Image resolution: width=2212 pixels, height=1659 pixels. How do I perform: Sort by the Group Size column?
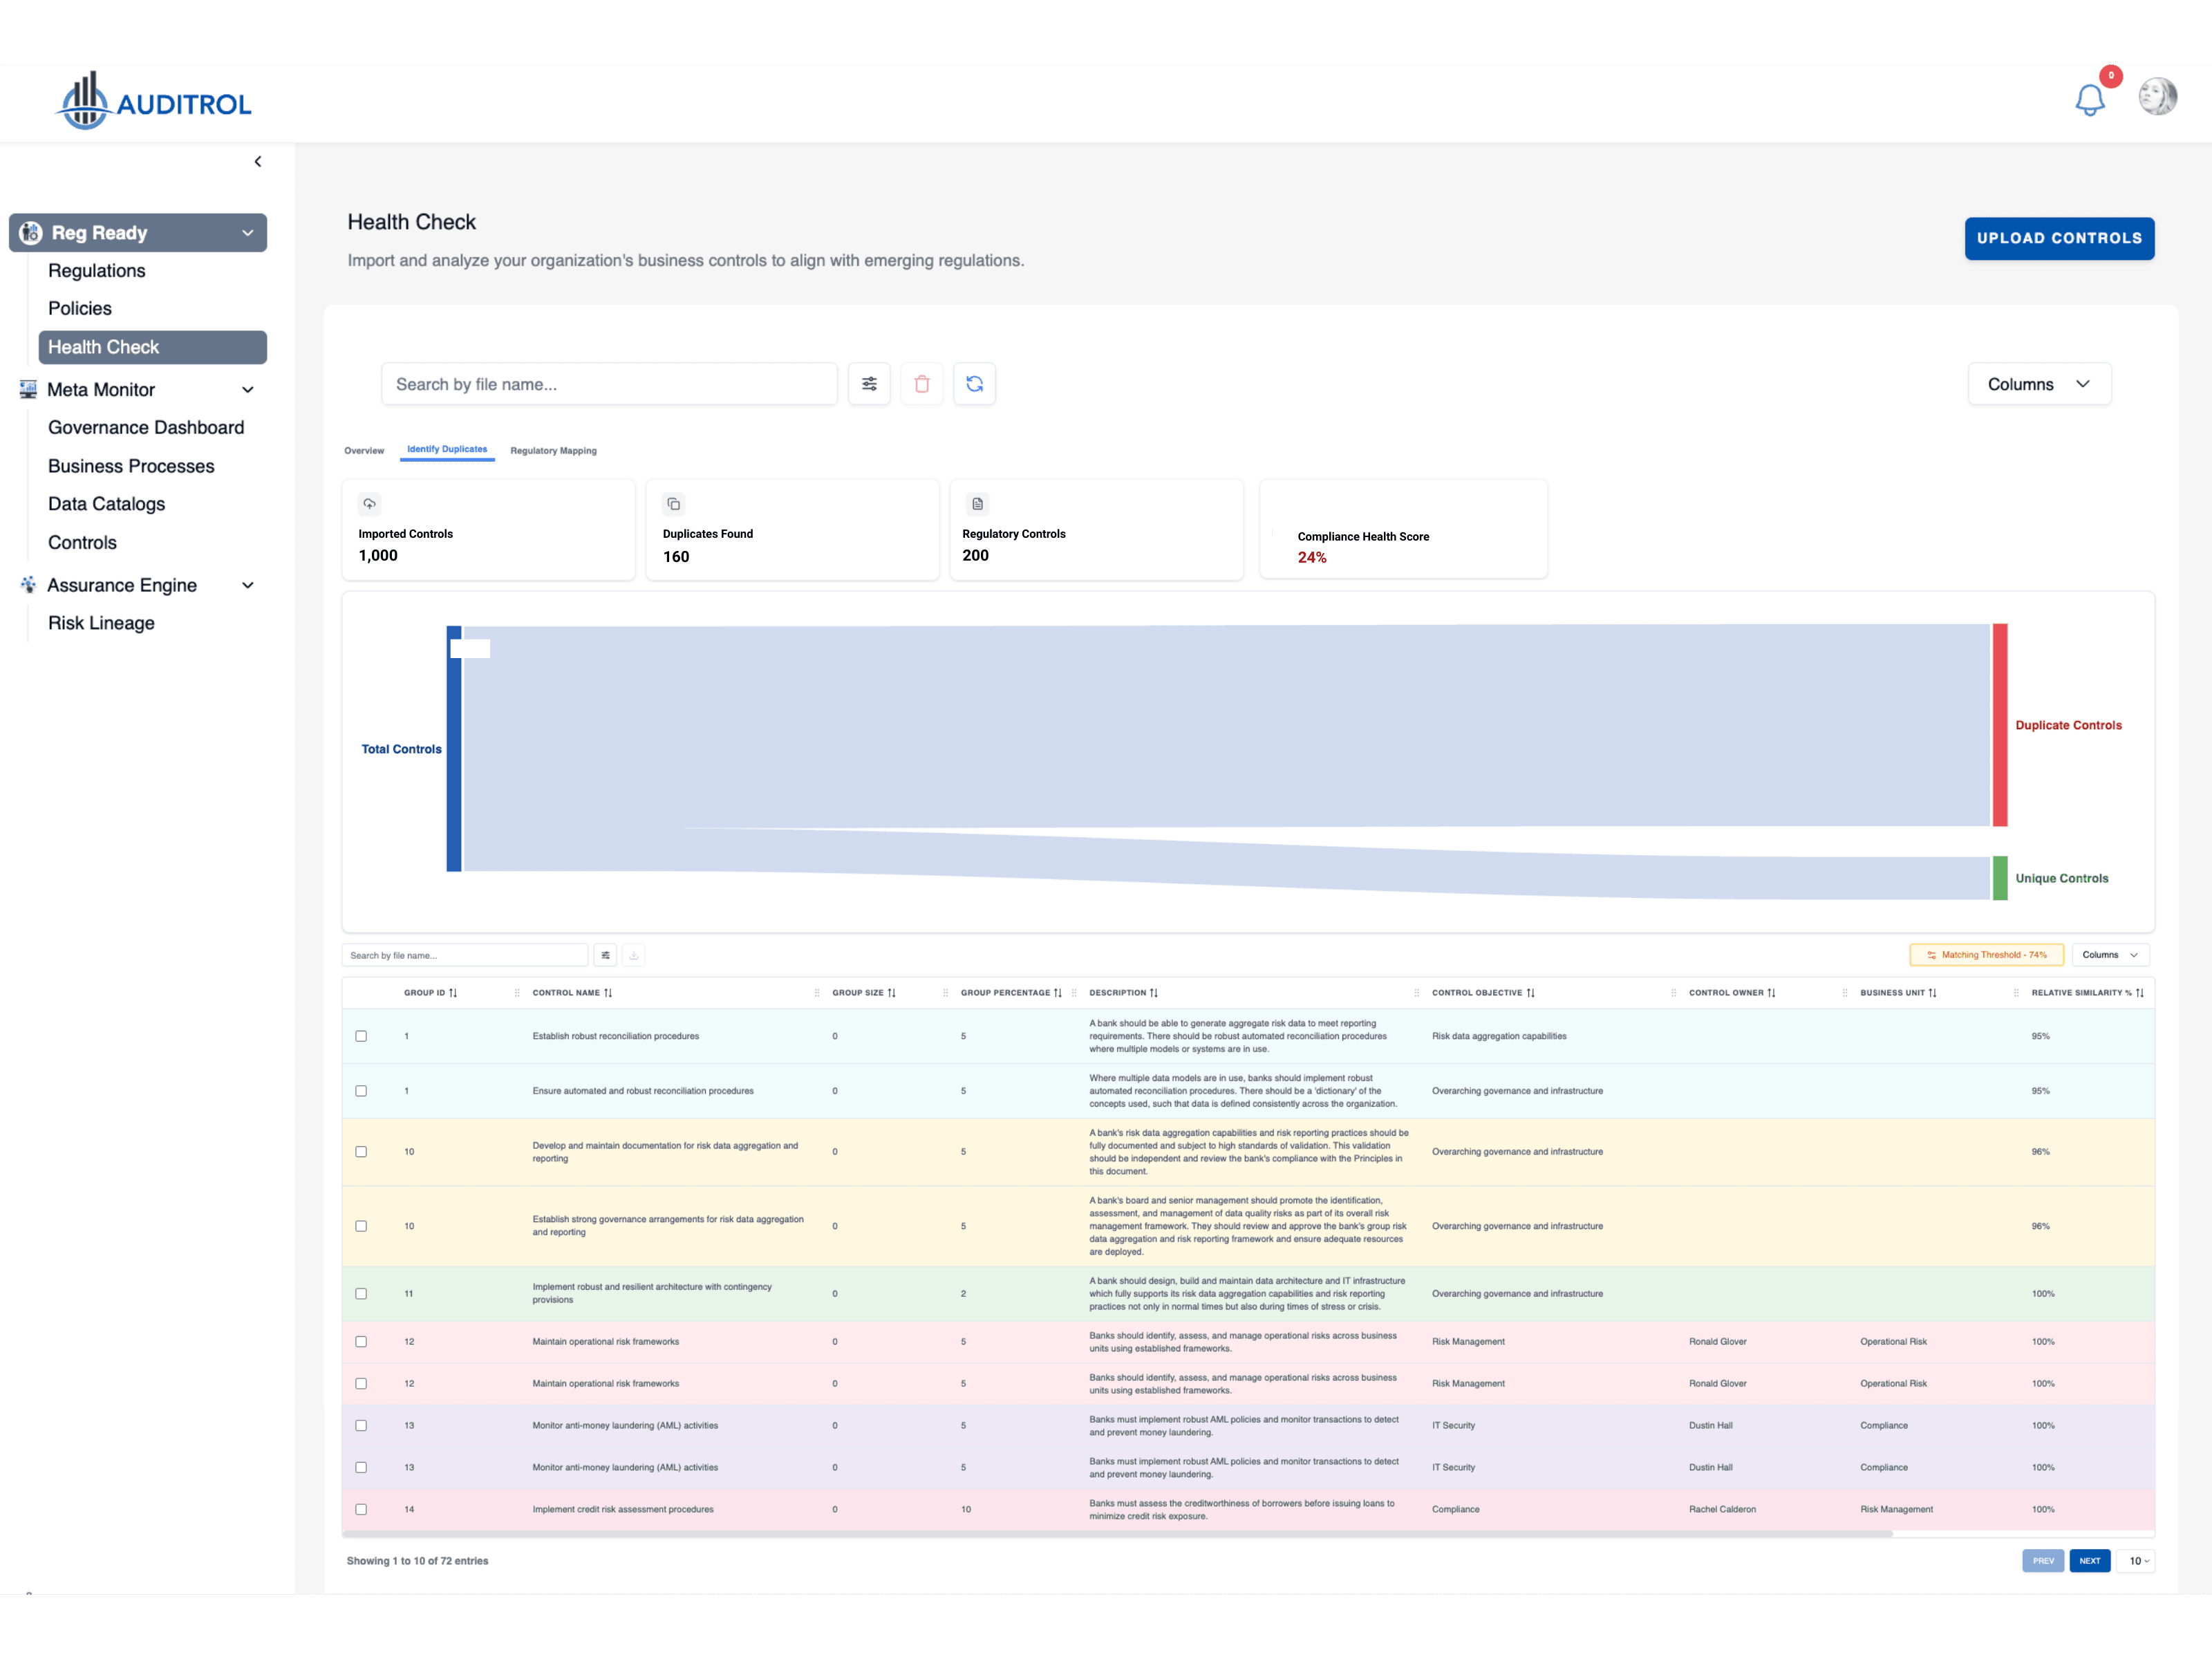tap(891, 993)
